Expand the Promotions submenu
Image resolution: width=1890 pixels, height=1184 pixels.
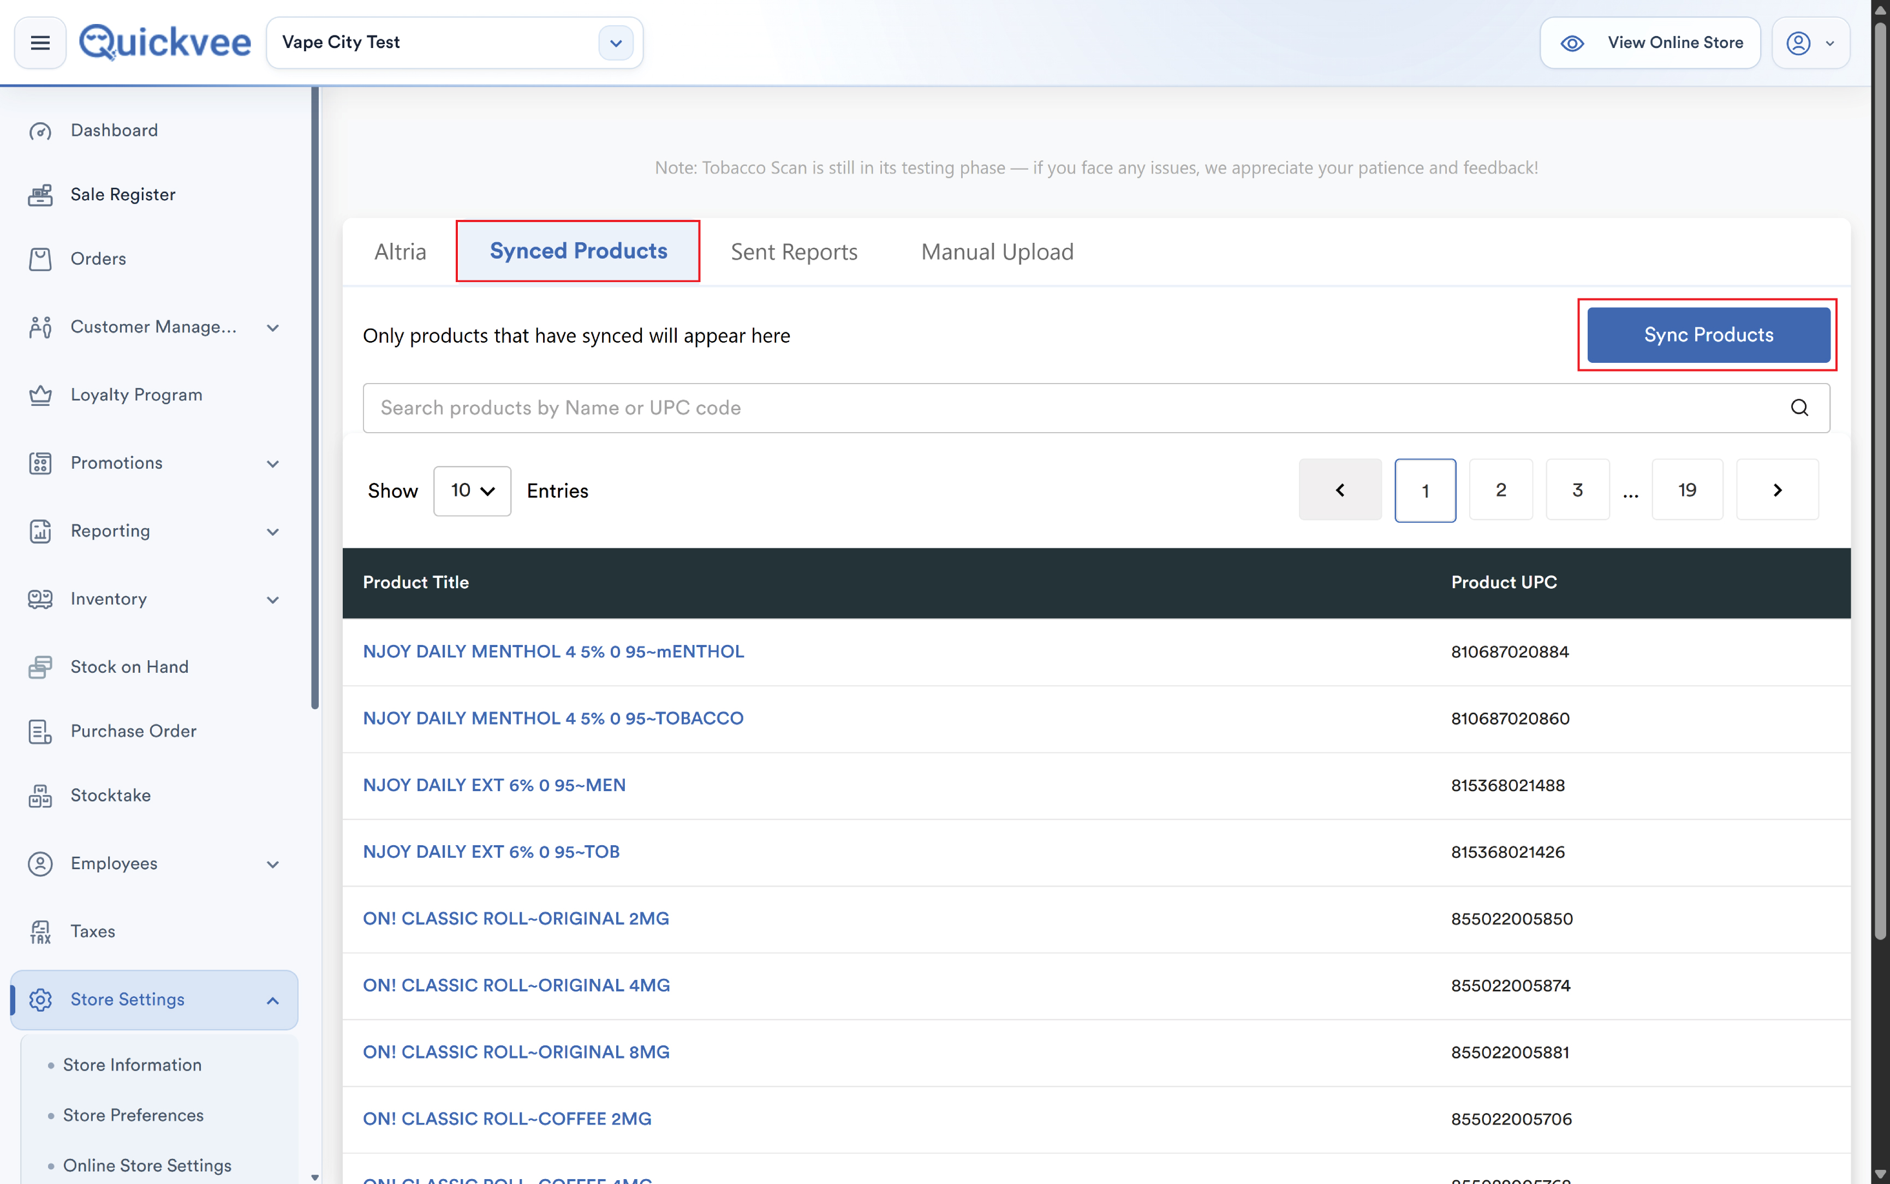point(272,464)
